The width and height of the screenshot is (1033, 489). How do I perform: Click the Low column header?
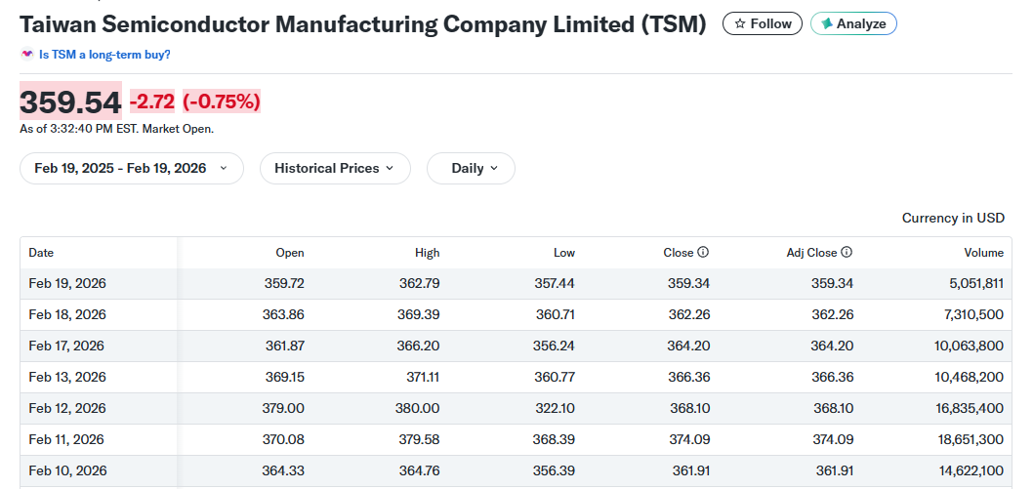click(564, 253)
